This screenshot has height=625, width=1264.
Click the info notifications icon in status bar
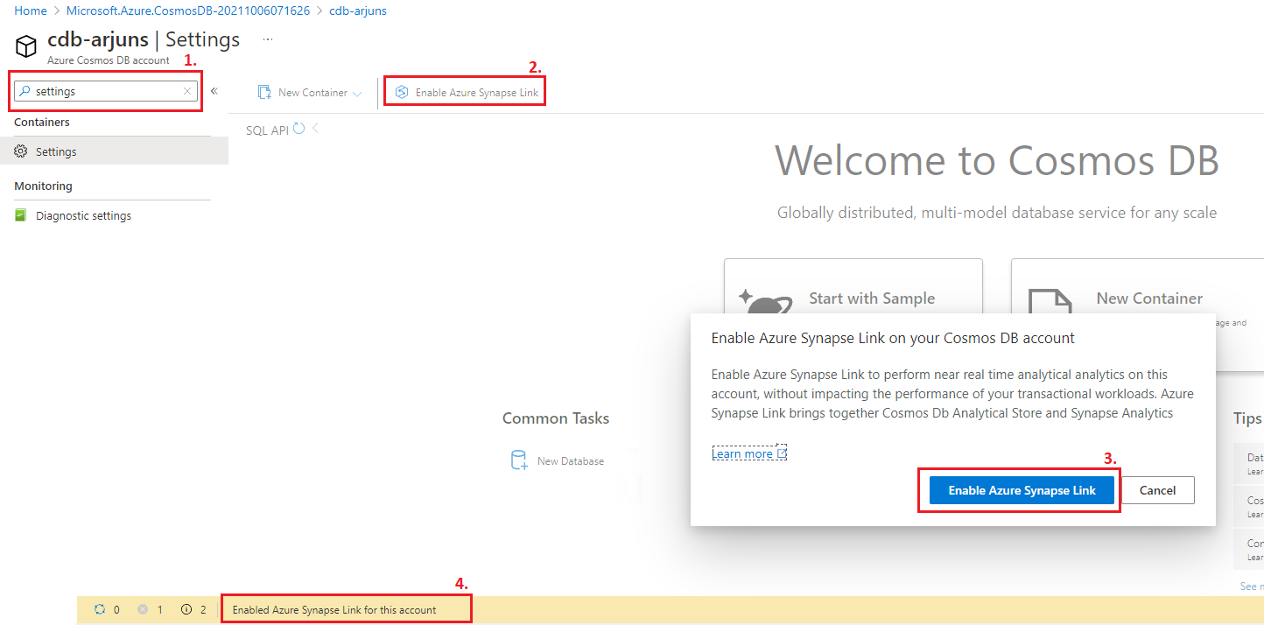(186, 609)
